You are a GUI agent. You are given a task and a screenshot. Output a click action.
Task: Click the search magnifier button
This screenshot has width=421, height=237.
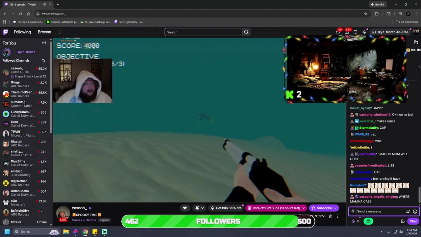pos(246,32)
